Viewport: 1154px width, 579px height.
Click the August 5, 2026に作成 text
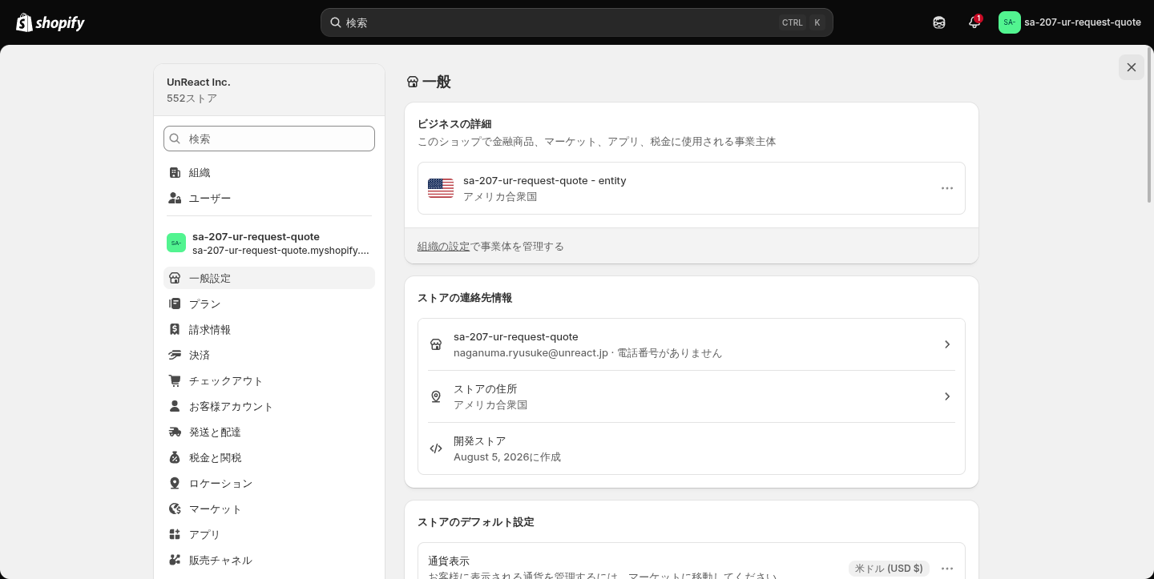(x=507, y=457)
